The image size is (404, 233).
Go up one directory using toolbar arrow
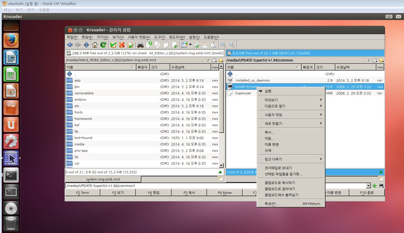pos(86,45)
